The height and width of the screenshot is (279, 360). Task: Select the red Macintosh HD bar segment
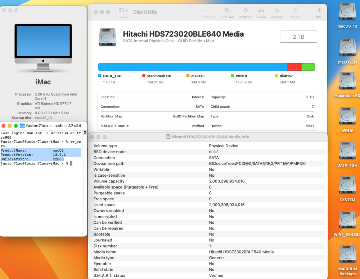coord(294,67)
